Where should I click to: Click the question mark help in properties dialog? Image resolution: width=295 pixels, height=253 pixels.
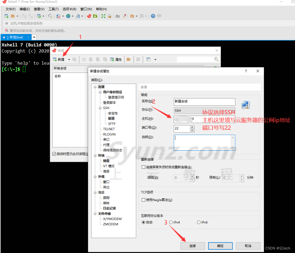coord(246,71)
